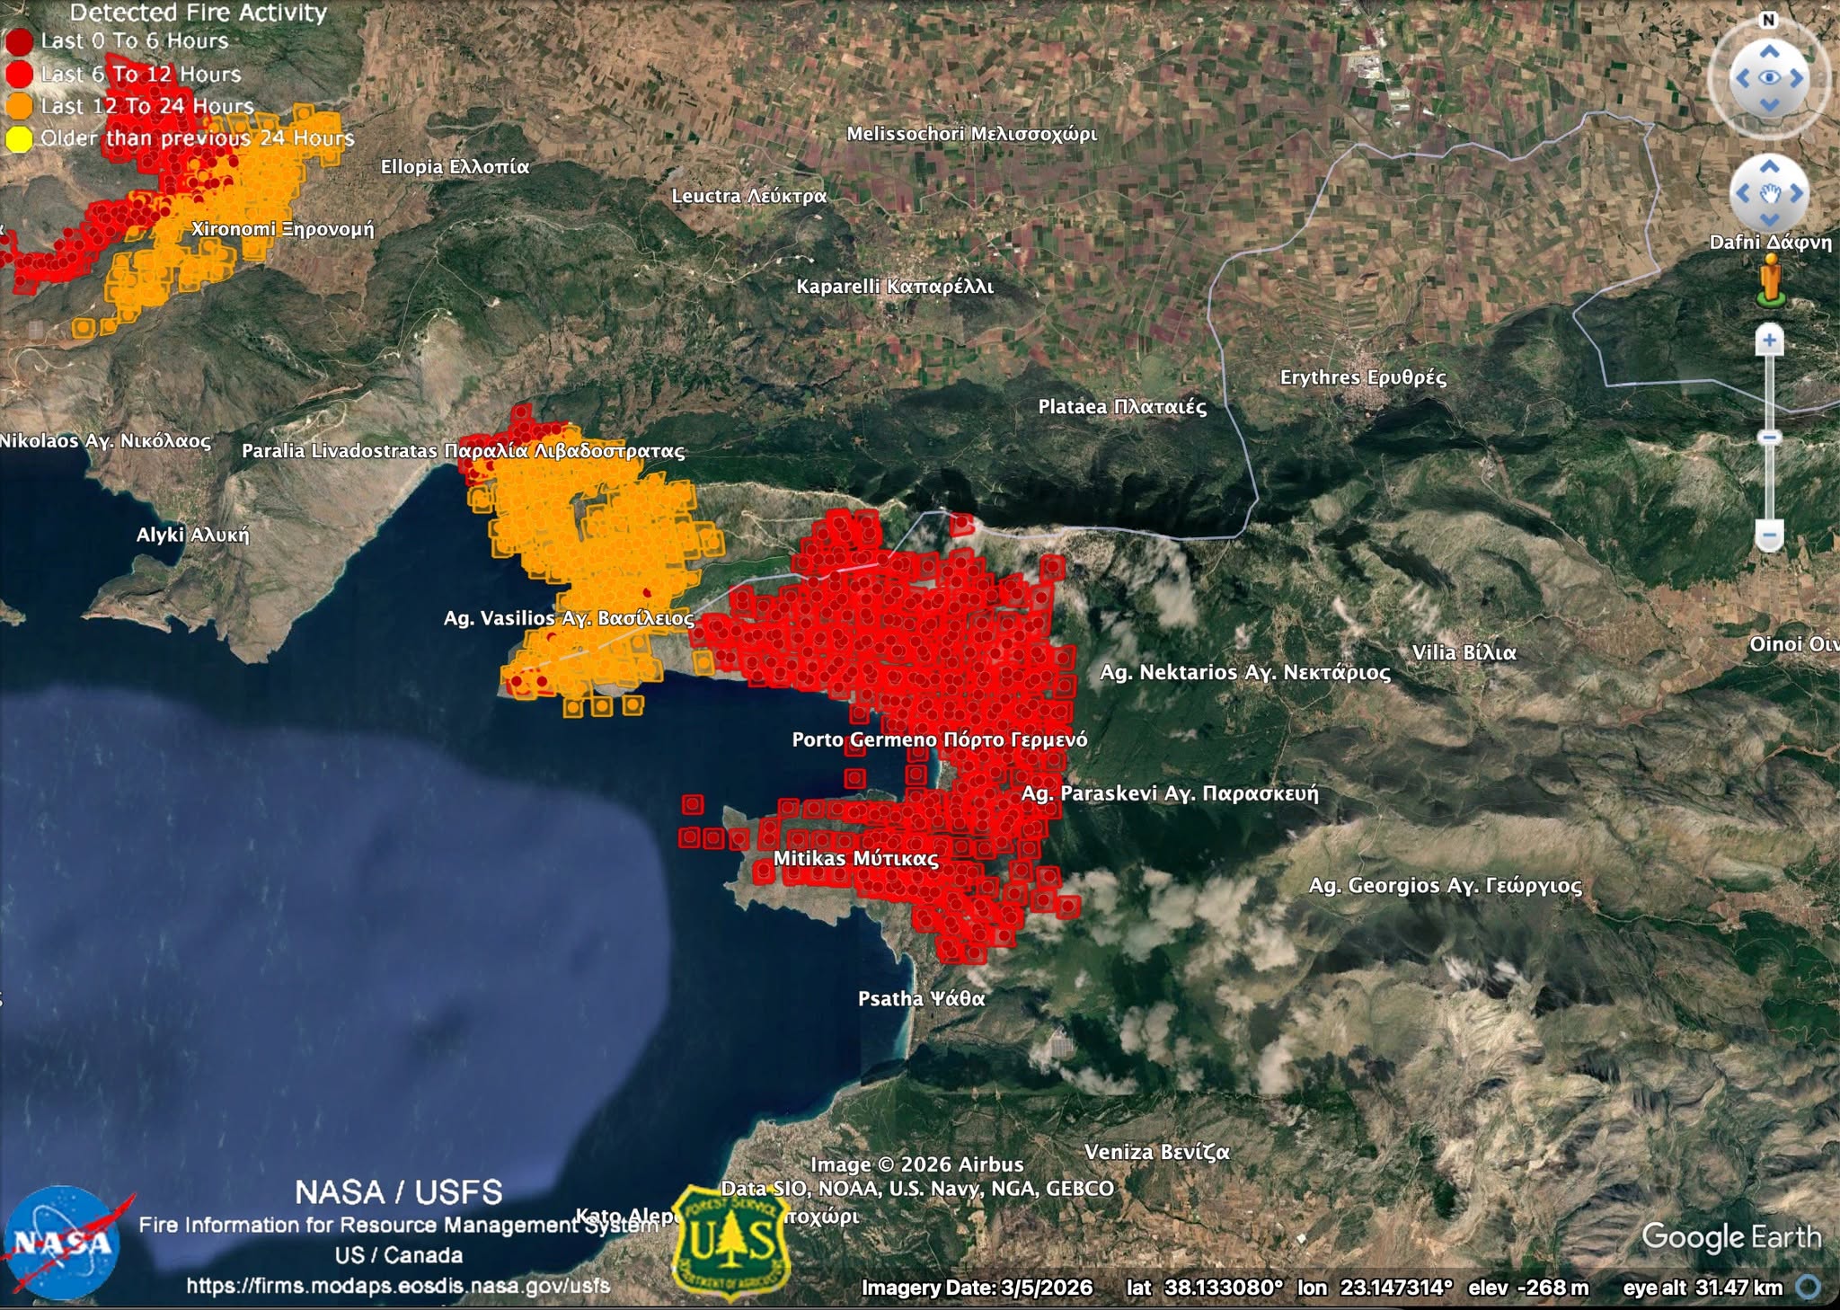Open the FIRMS modaps URL link
1840x1310 pixels.
pyautogui.click(x=398, y=1286)
